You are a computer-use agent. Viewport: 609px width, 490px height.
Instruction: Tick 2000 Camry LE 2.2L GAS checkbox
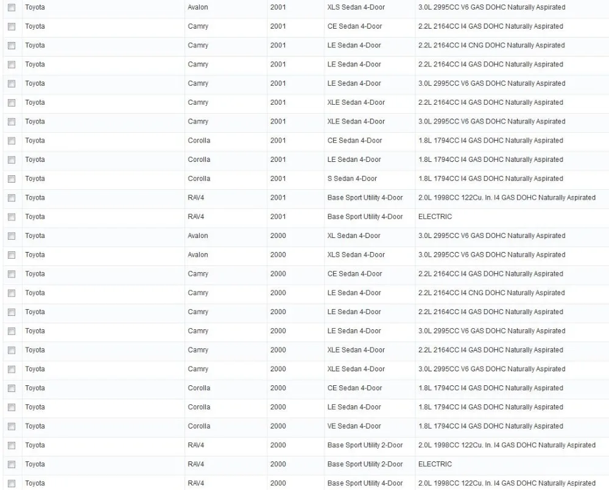point(12,312)
